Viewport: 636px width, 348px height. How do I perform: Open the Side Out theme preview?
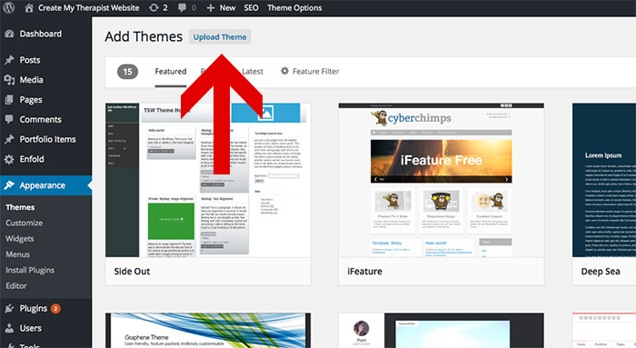click(208, 180)
